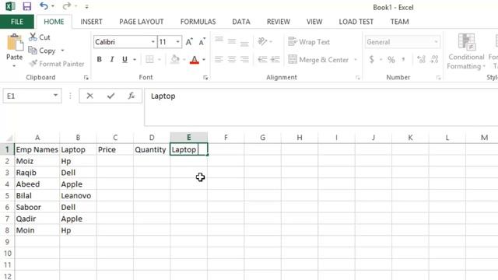
Task: Apply Accounting dollar format
Action: click(371, 59)
